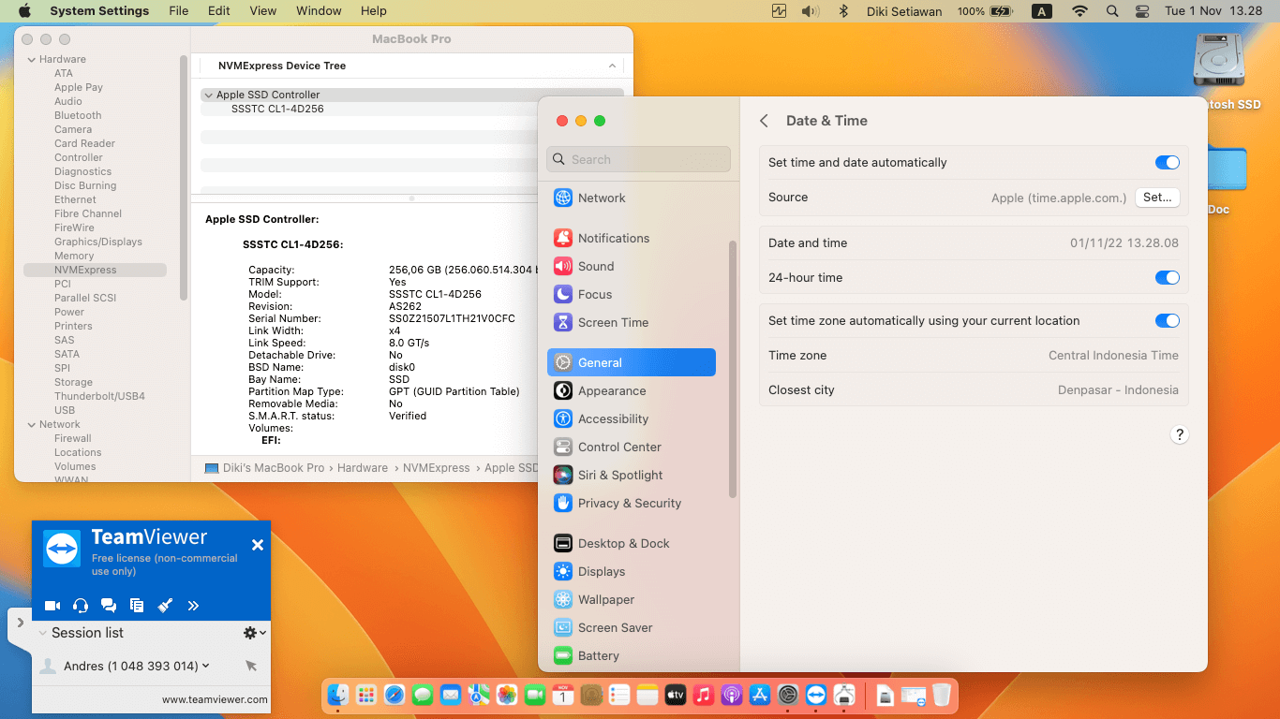Open Launchpad from the Dock

pos(366,695)
